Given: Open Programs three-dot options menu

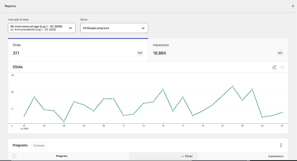Looking at the screenshot, I should tap(281, 145).
